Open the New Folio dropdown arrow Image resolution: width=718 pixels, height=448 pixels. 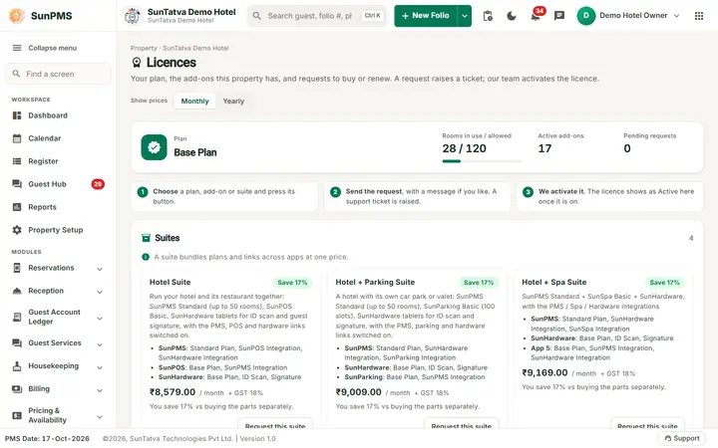465,16
